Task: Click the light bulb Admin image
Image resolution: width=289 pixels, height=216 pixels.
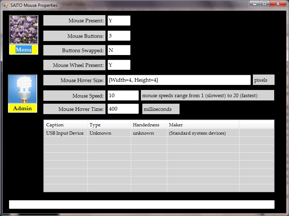Action: click(x=22, y=89)
